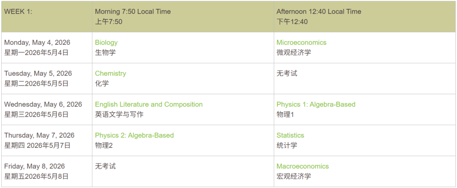This screenshot has height=188, width=457.
Task: Click the 无考试 text in Friday morning
Action: click(105, 166)
